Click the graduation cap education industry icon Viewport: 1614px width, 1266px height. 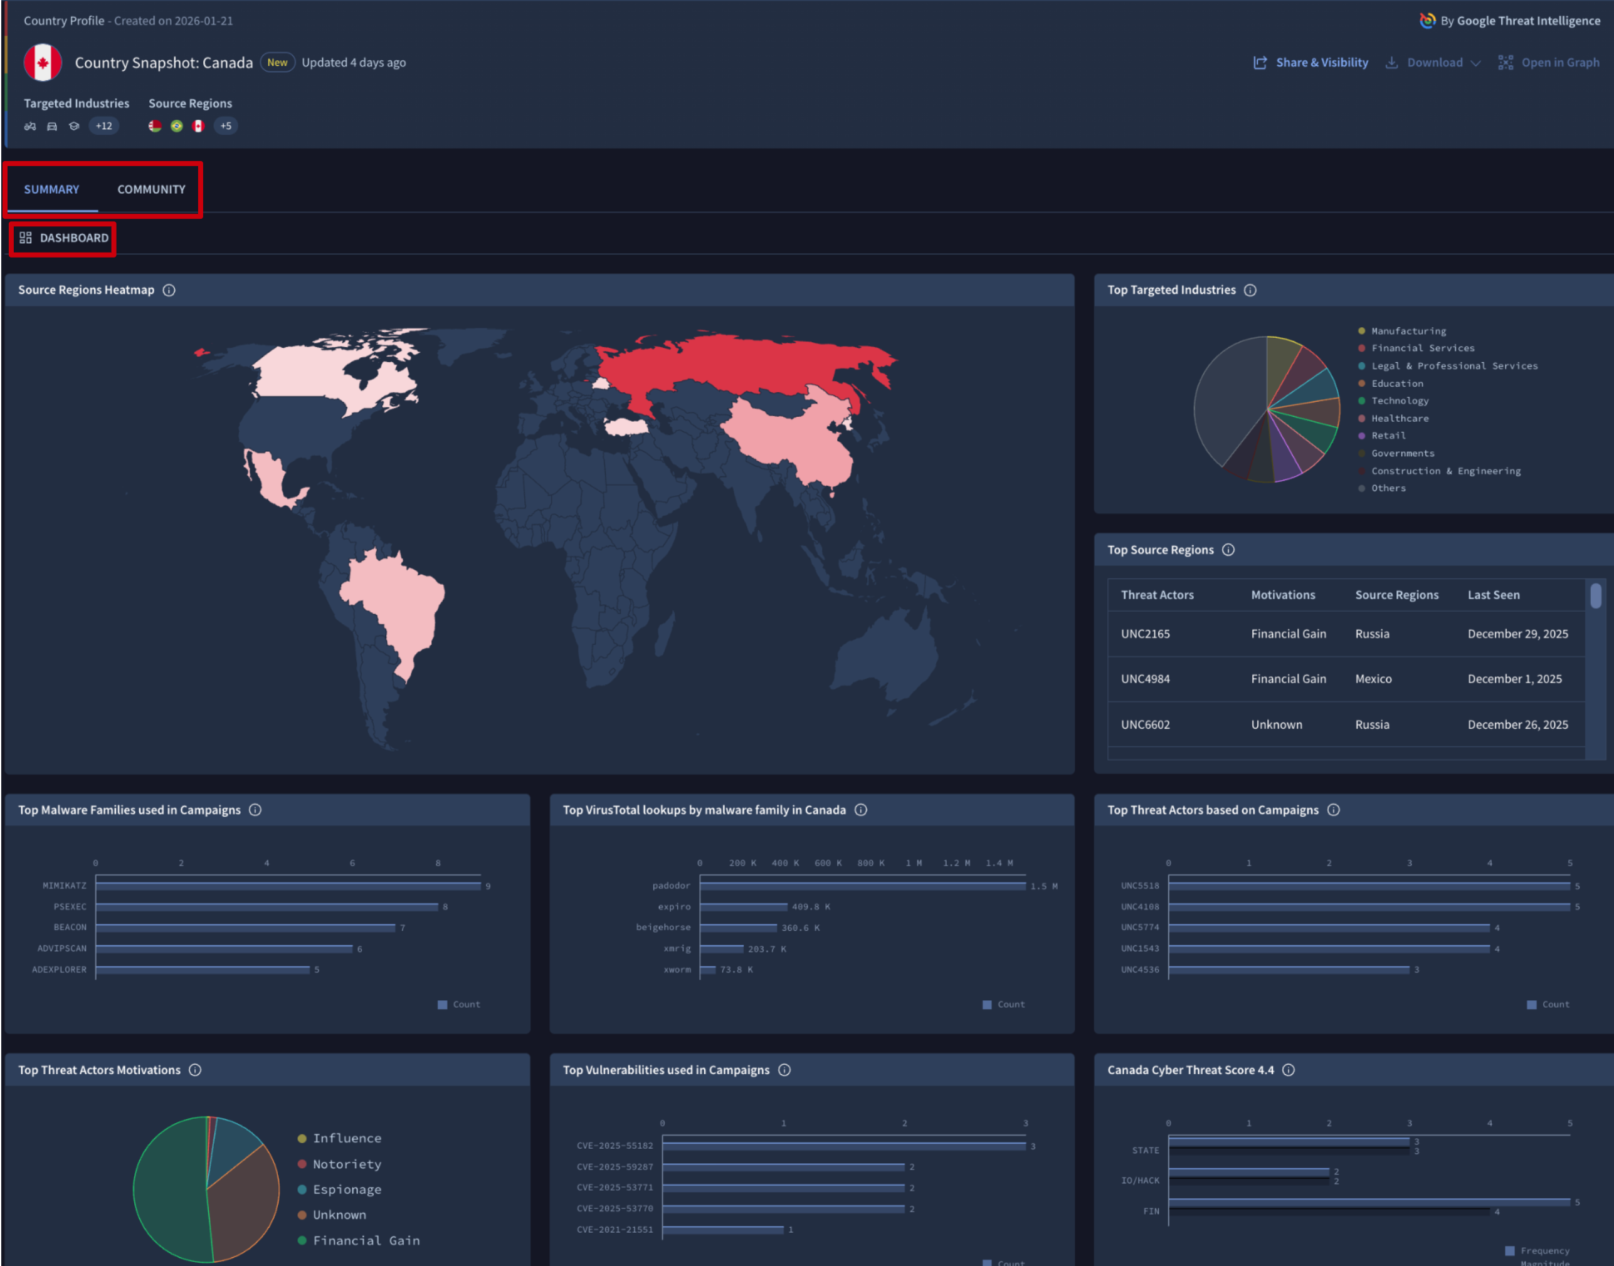(73, 126)
